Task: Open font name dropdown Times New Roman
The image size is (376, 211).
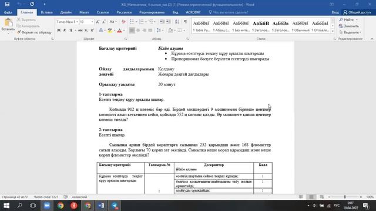Action: click(x=77, y=22)
